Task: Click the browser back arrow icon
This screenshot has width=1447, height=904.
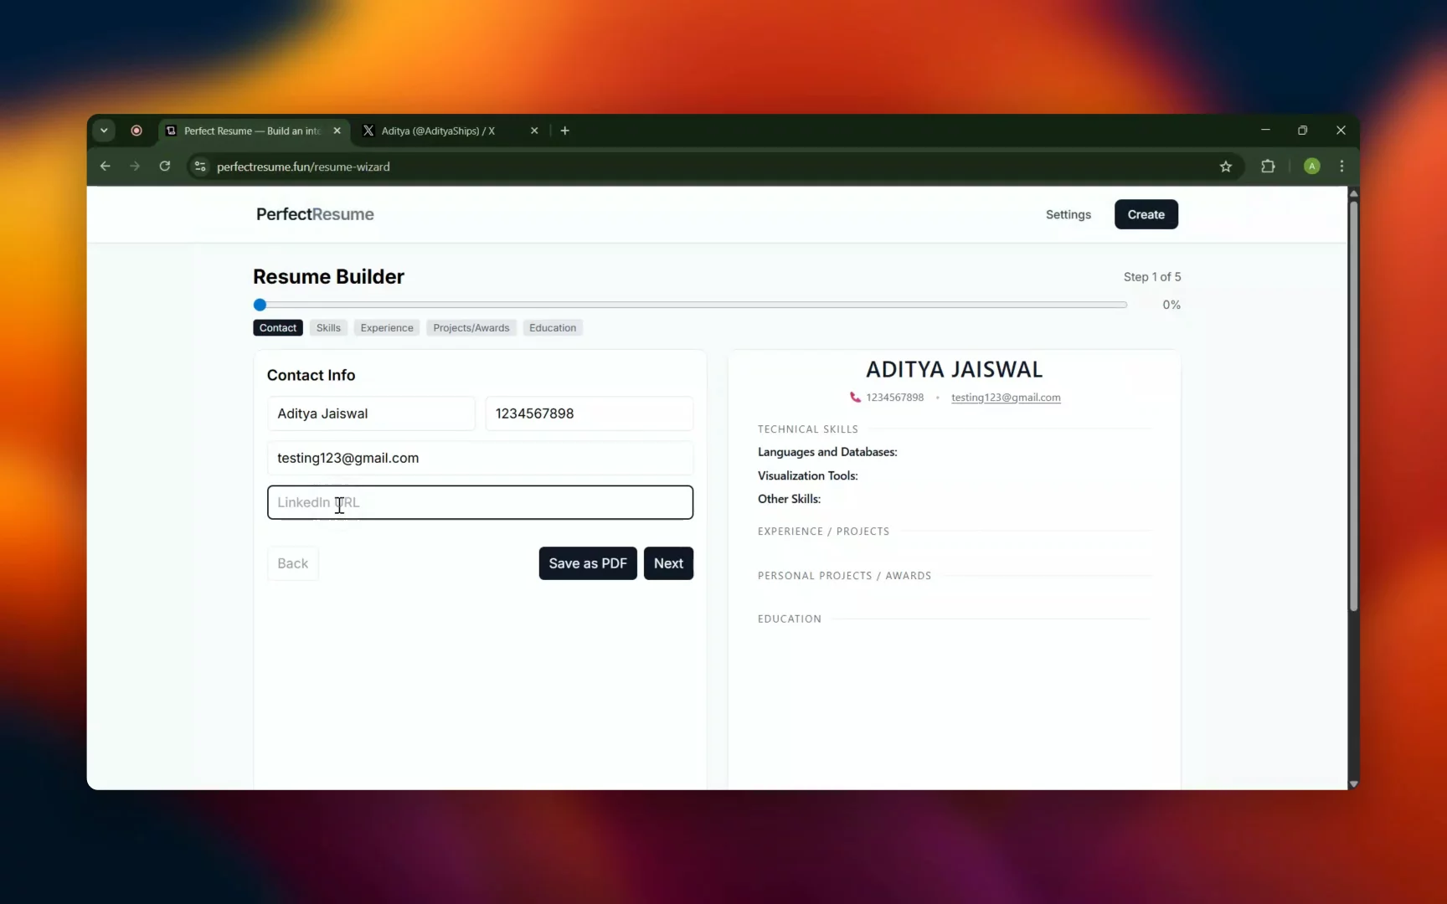Action: pyautogui.click(x=106, y=167)
